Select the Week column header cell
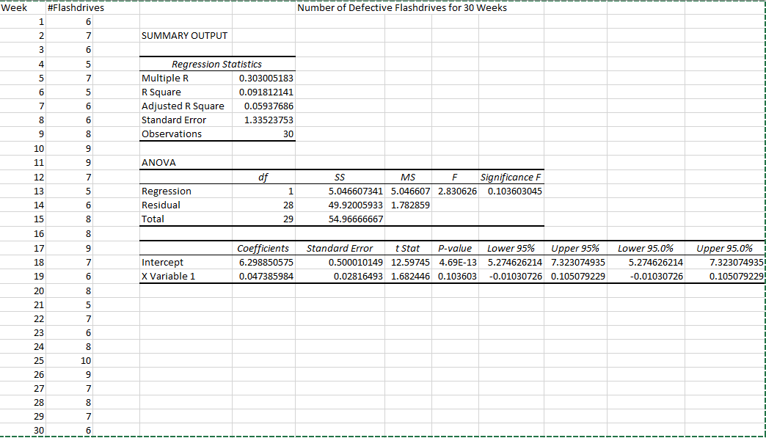The image size is (766, 438). click(12, 7)
